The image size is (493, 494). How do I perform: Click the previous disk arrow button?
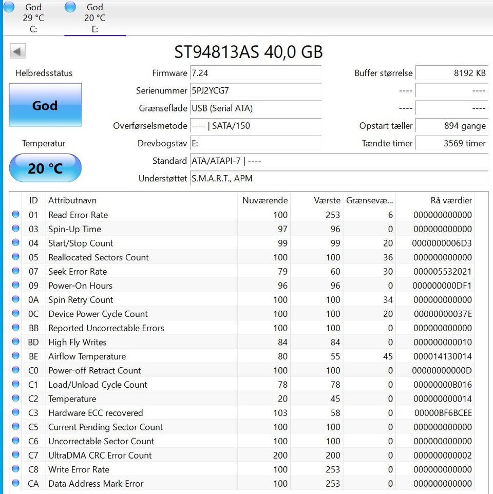[x=17, y=51]
